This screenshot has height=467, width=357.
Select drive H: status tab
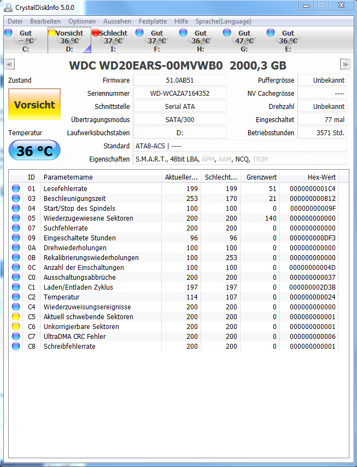[x=201, y=41]
